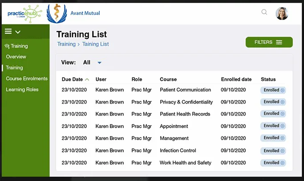Click the user profile avatar photo
The width and height of the screenshot is (304, 181).
coord(282,13)
